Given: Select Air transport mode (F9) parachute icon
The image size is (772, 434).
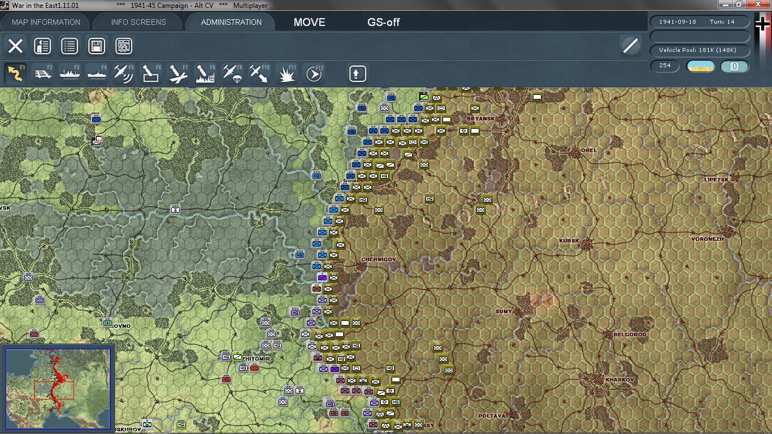Looking at the screenshot, I should tap(232, 73).
